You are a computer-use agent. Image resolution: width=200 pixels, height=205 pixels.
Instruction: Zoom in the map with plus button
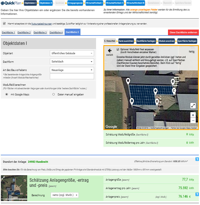[193, 115]
